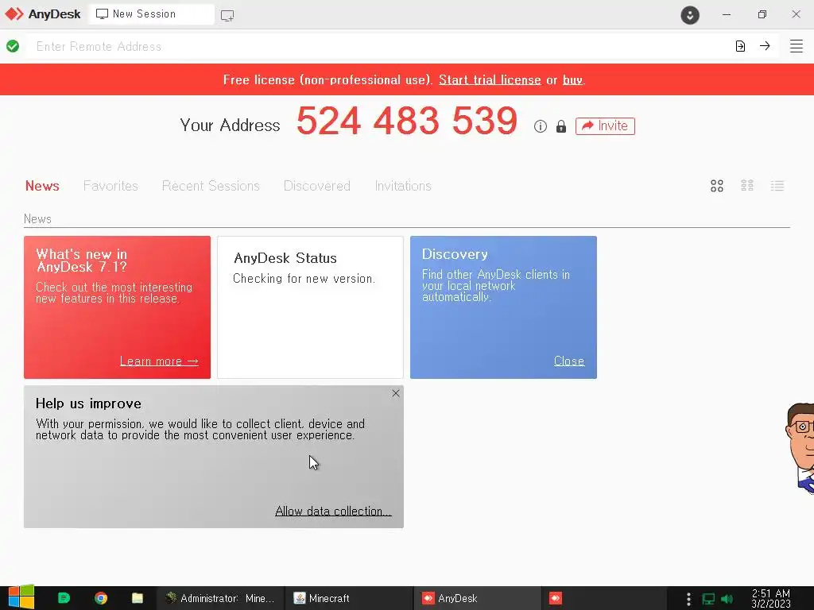This screenshot has height=610, width=814.
Task: Expand the system tray overflow dots
Action: [688, 599]
